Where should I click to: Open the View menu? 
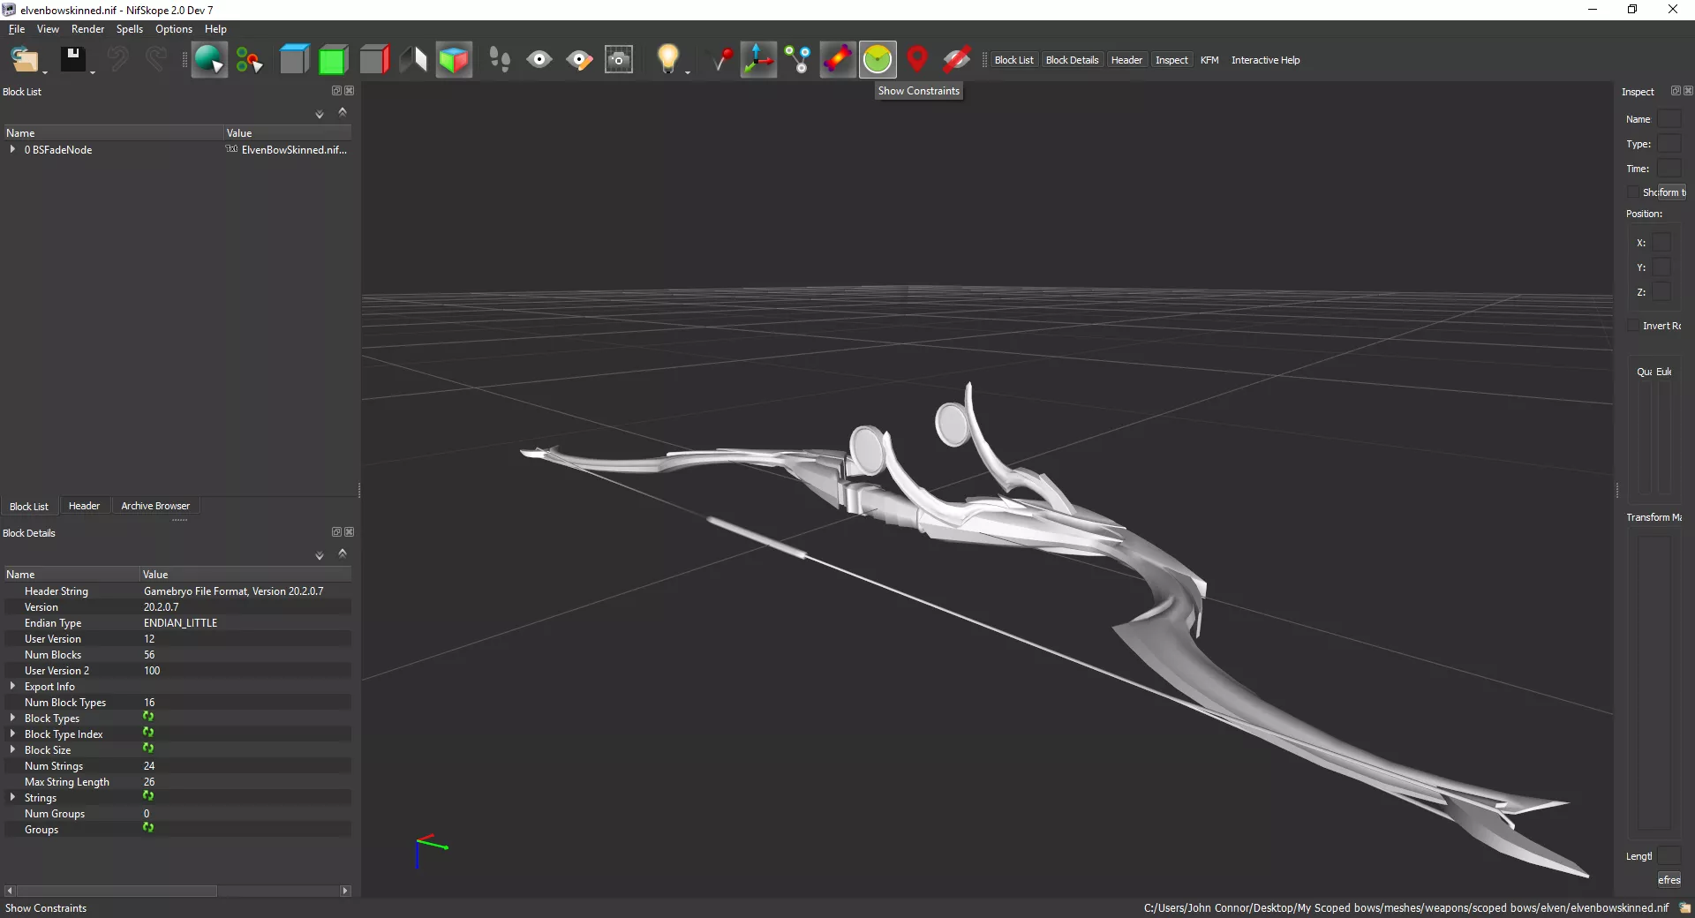[48, 29]
